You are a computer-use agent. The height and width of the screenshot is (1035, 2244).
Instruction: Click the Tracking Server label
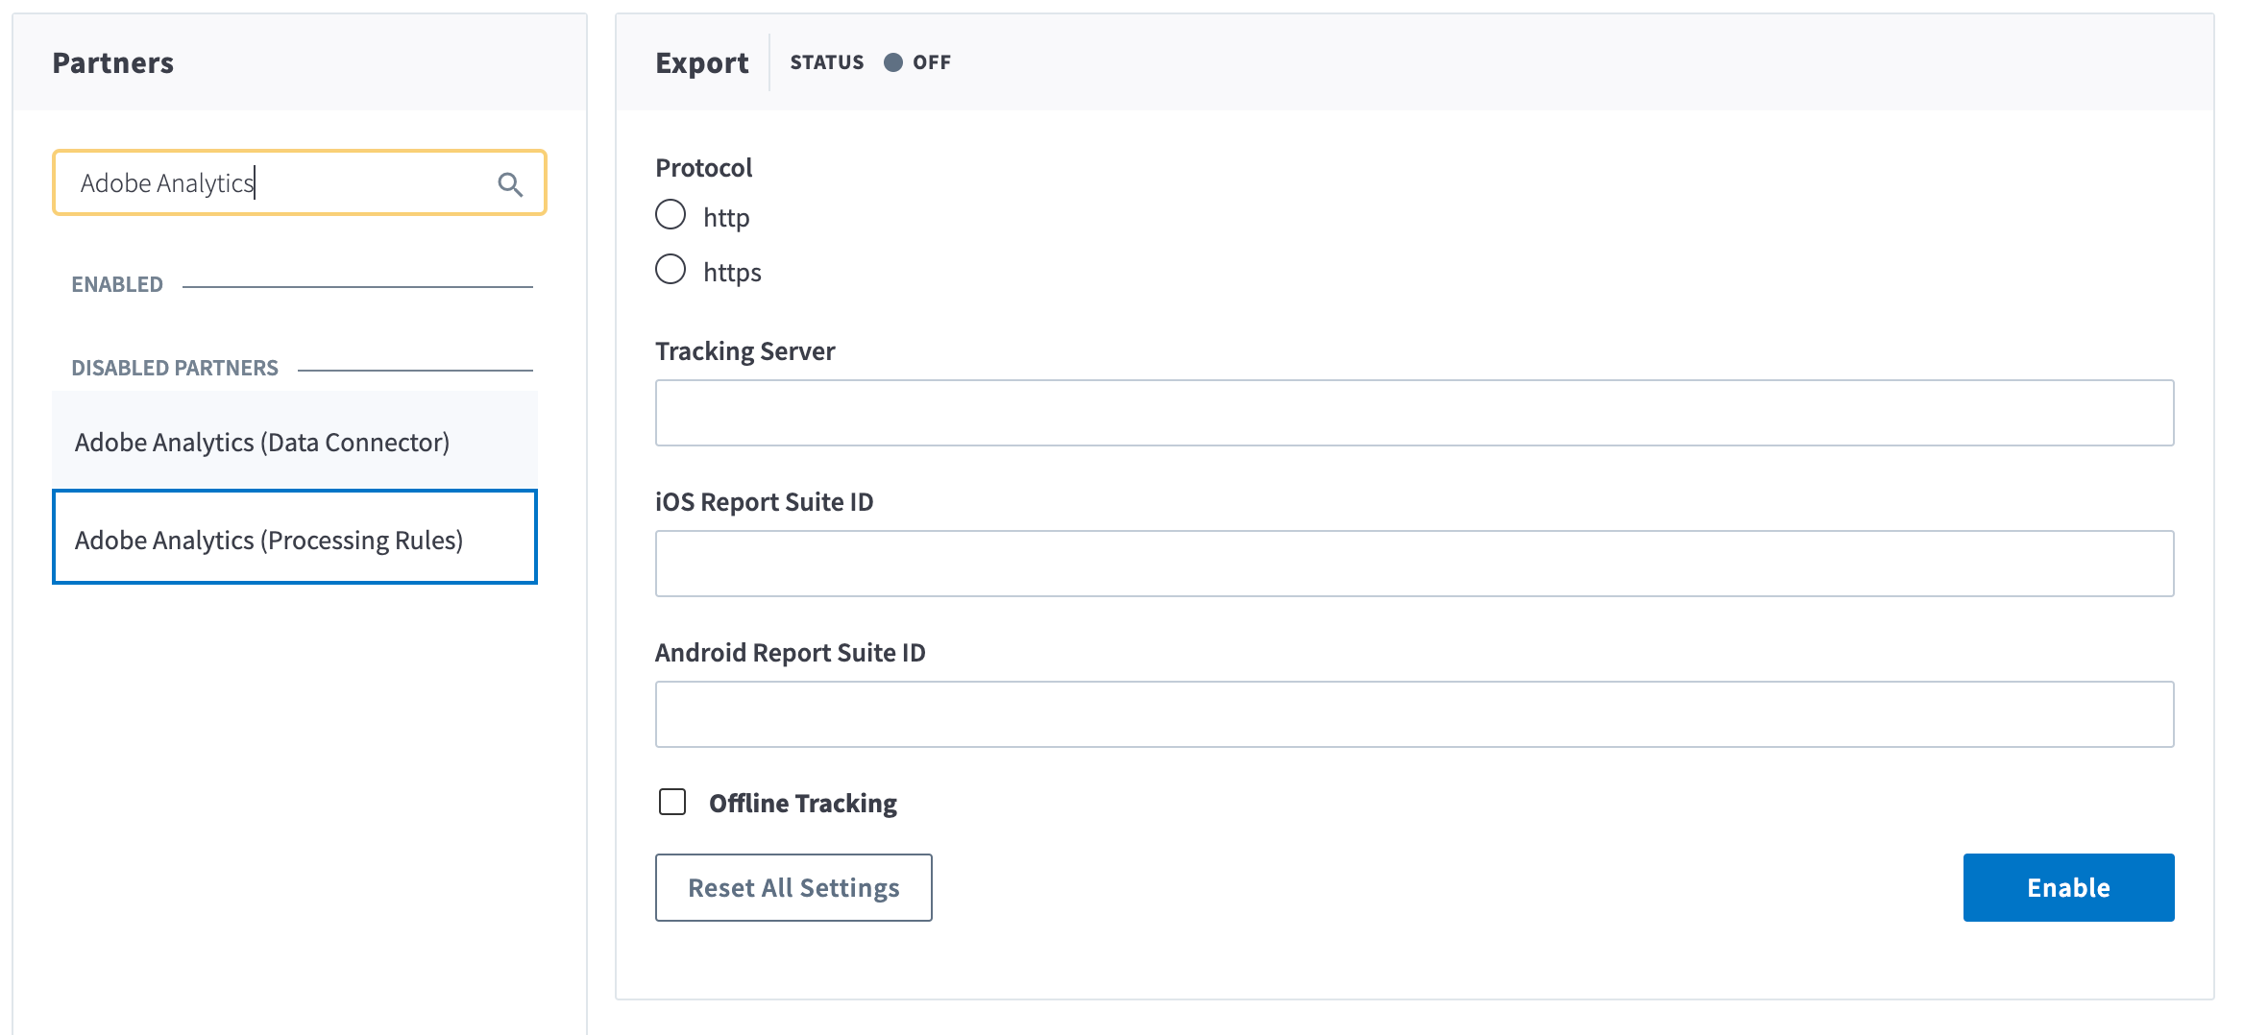pyautogui.click(x=745, y=351)
